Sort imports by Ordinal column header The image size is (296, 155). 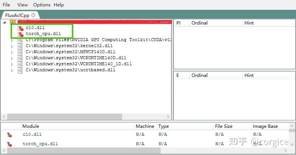(x=216, y=23)
